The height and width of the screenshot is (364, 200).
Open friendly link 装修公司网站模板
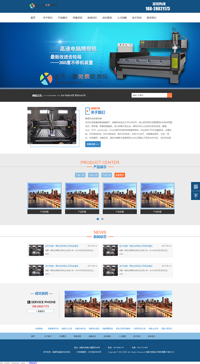[123, 329]
